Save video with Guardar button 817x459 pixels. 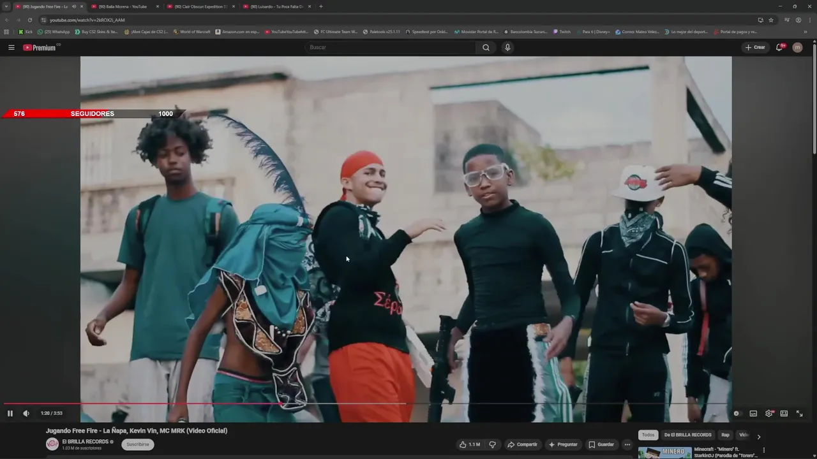click(601, 444)
